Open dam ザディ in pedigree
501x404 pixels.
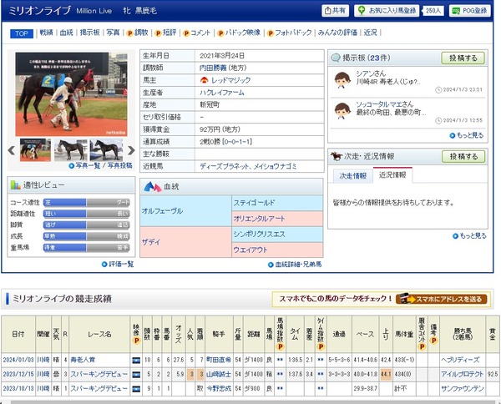[x=151, y=242]
